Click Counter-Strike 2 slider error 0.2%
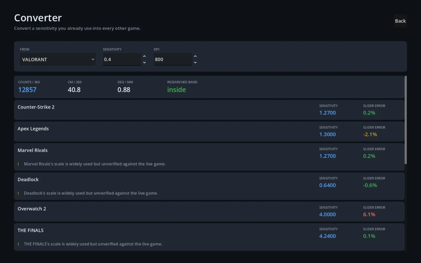The height and width of the screenshot is (263, 421). (369, 113)
